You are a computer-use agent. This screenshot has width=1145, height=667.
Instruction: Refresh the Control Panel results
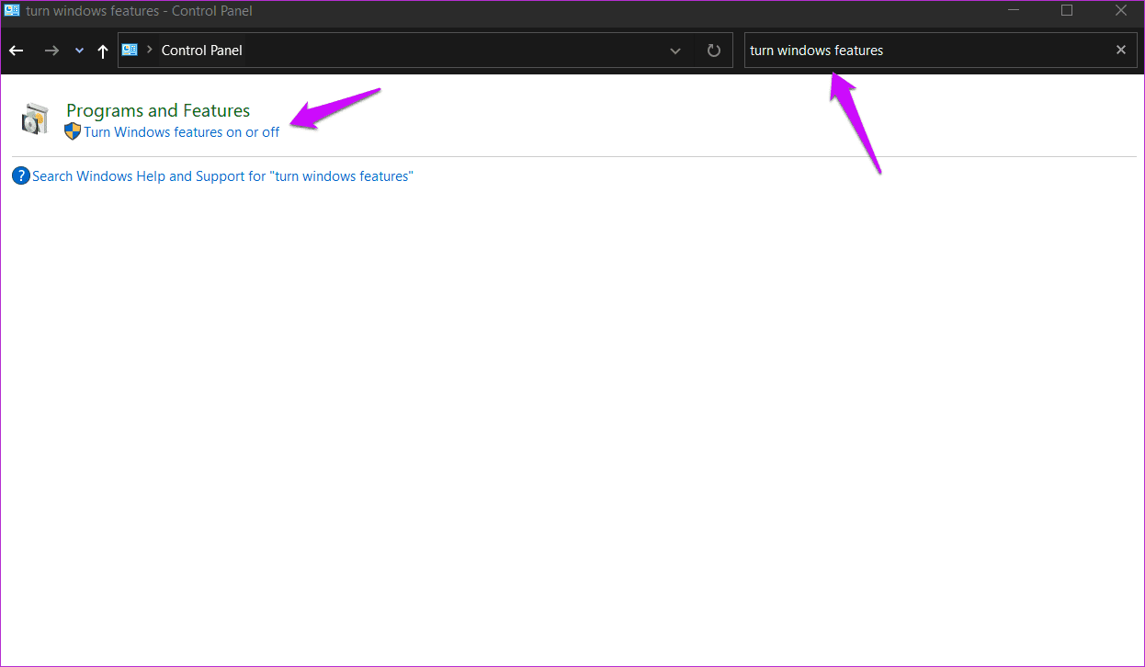point(714,51)
